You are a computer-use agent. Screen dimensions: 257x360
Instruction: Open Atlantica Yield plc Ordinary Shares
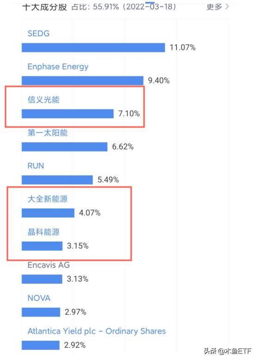click(97, 331)
